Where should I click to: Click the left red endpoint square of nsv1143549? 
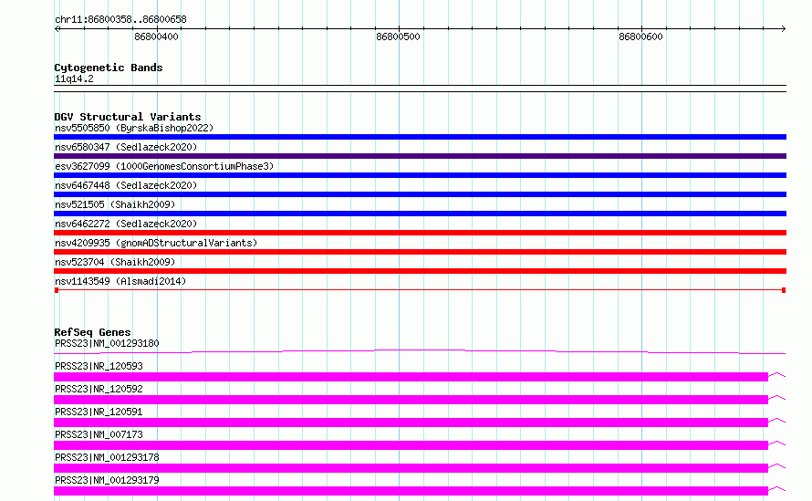coord(57,290)
